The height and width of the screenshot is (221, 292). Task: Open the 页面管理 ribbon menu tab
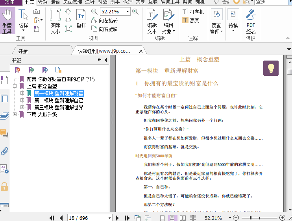coord(73,2)
